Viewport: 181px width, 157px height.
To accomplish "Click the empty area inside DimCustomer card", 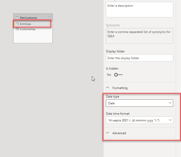I will point(33,37).
